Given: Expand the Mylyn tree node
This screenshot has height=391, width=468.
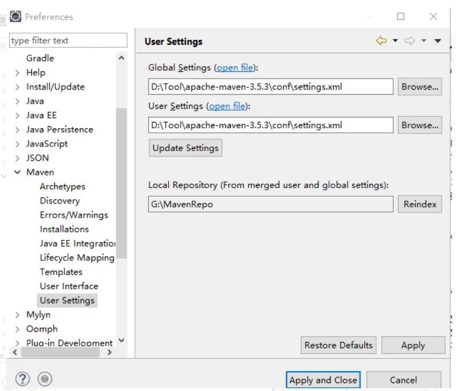Looking at the screenshot, I should coord(17,315).
